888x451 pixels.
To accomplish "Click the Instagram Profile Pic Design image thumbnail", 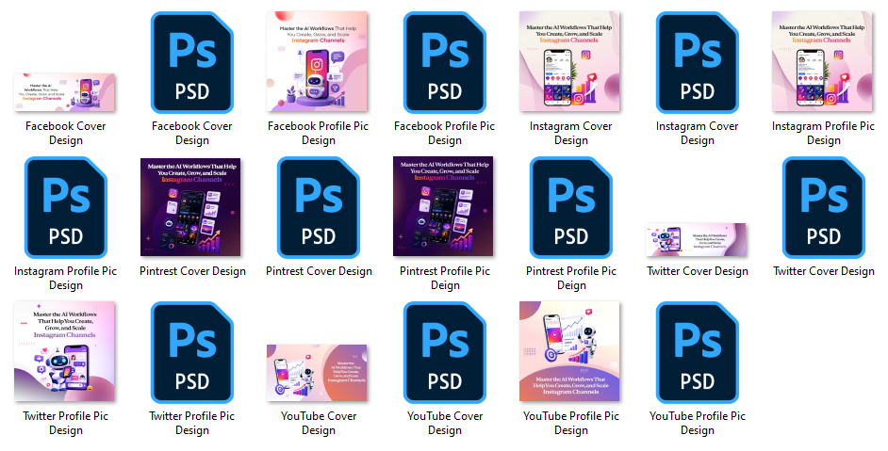I will [822, 61].
